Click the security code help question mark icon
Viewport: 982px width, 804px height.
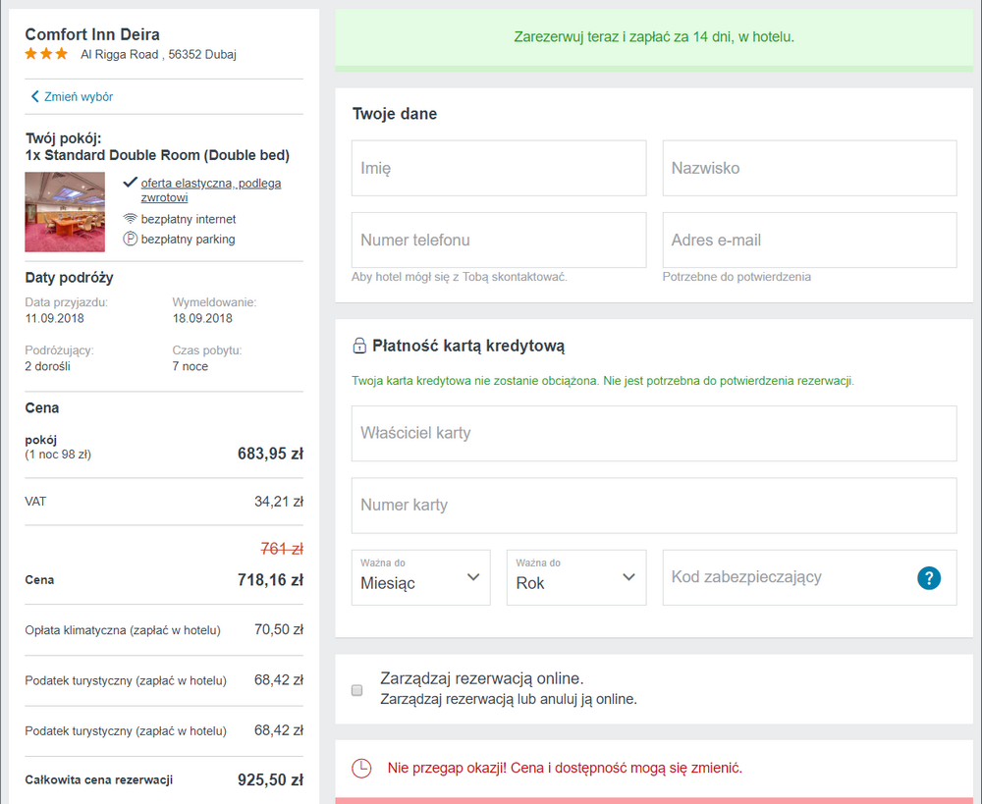coord(929,577)
